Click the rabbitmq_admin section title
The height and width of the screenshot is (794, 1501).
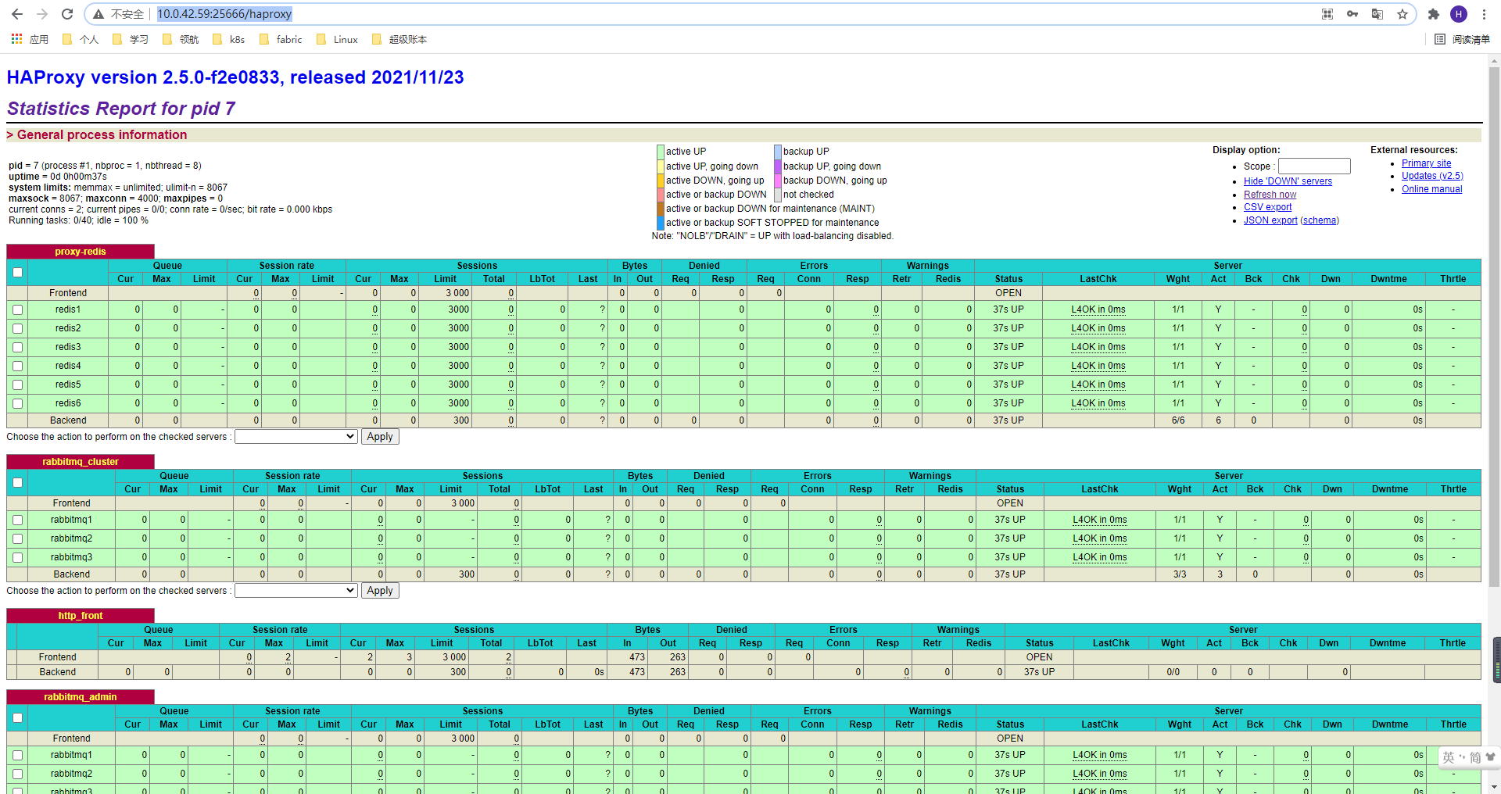click(x=81, y=697)
